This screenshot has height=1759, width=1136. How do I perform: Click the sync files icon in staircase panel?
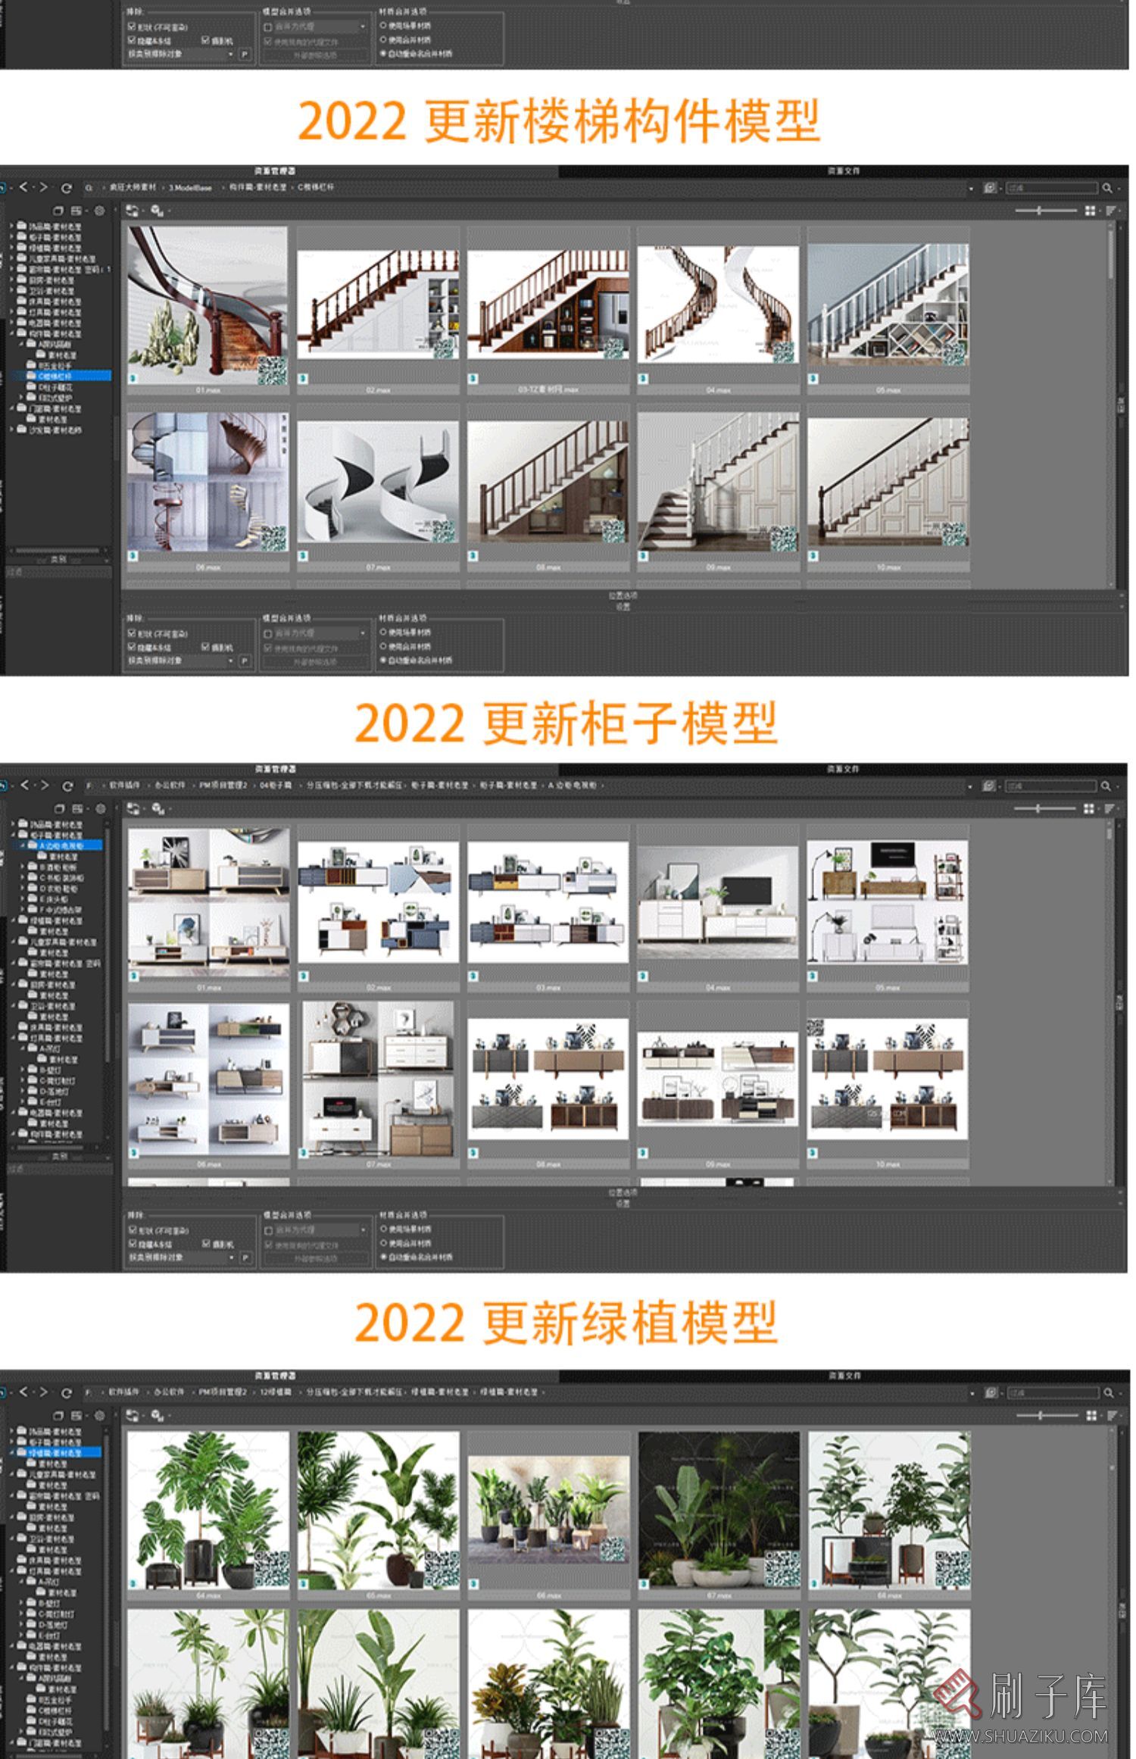[133, 211]
